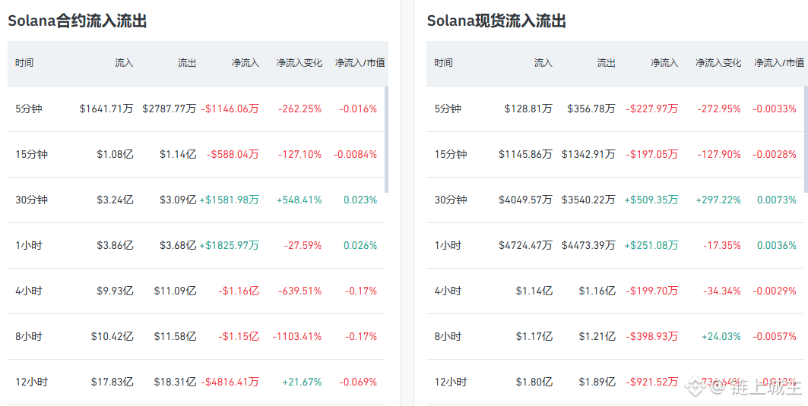
Task: Click the -$227.97万 net inflow cell
Action: 651,109
